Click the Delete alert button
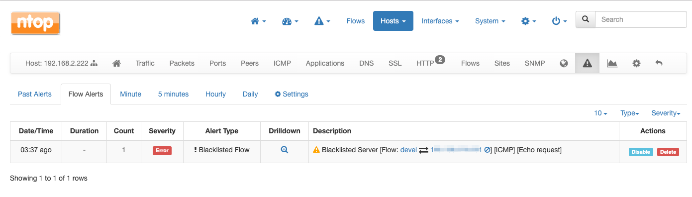Viewport: 692px width, 197px height. pyautogui.click(x=668, y=152)
